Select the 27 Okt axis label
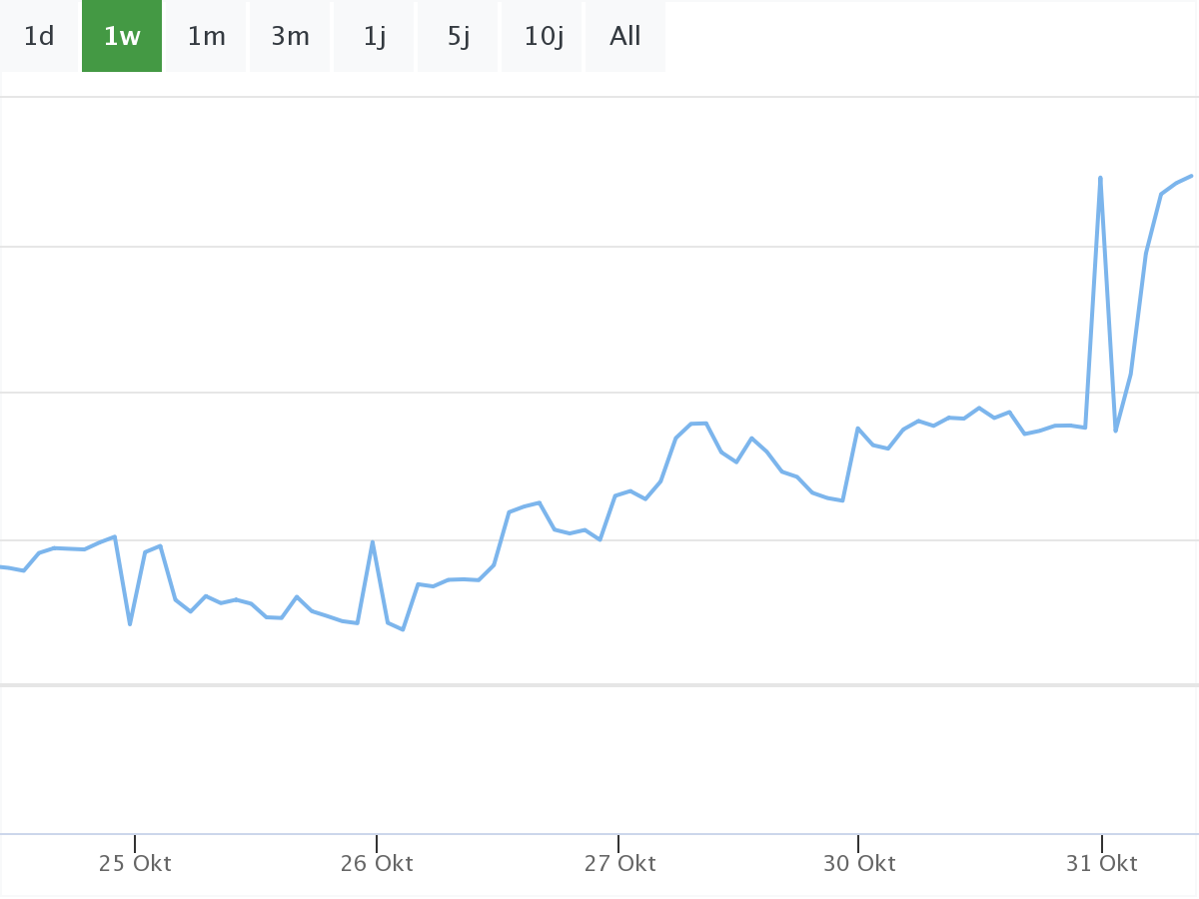This screenshot has width=1199, height=899. tap(619, 863)
